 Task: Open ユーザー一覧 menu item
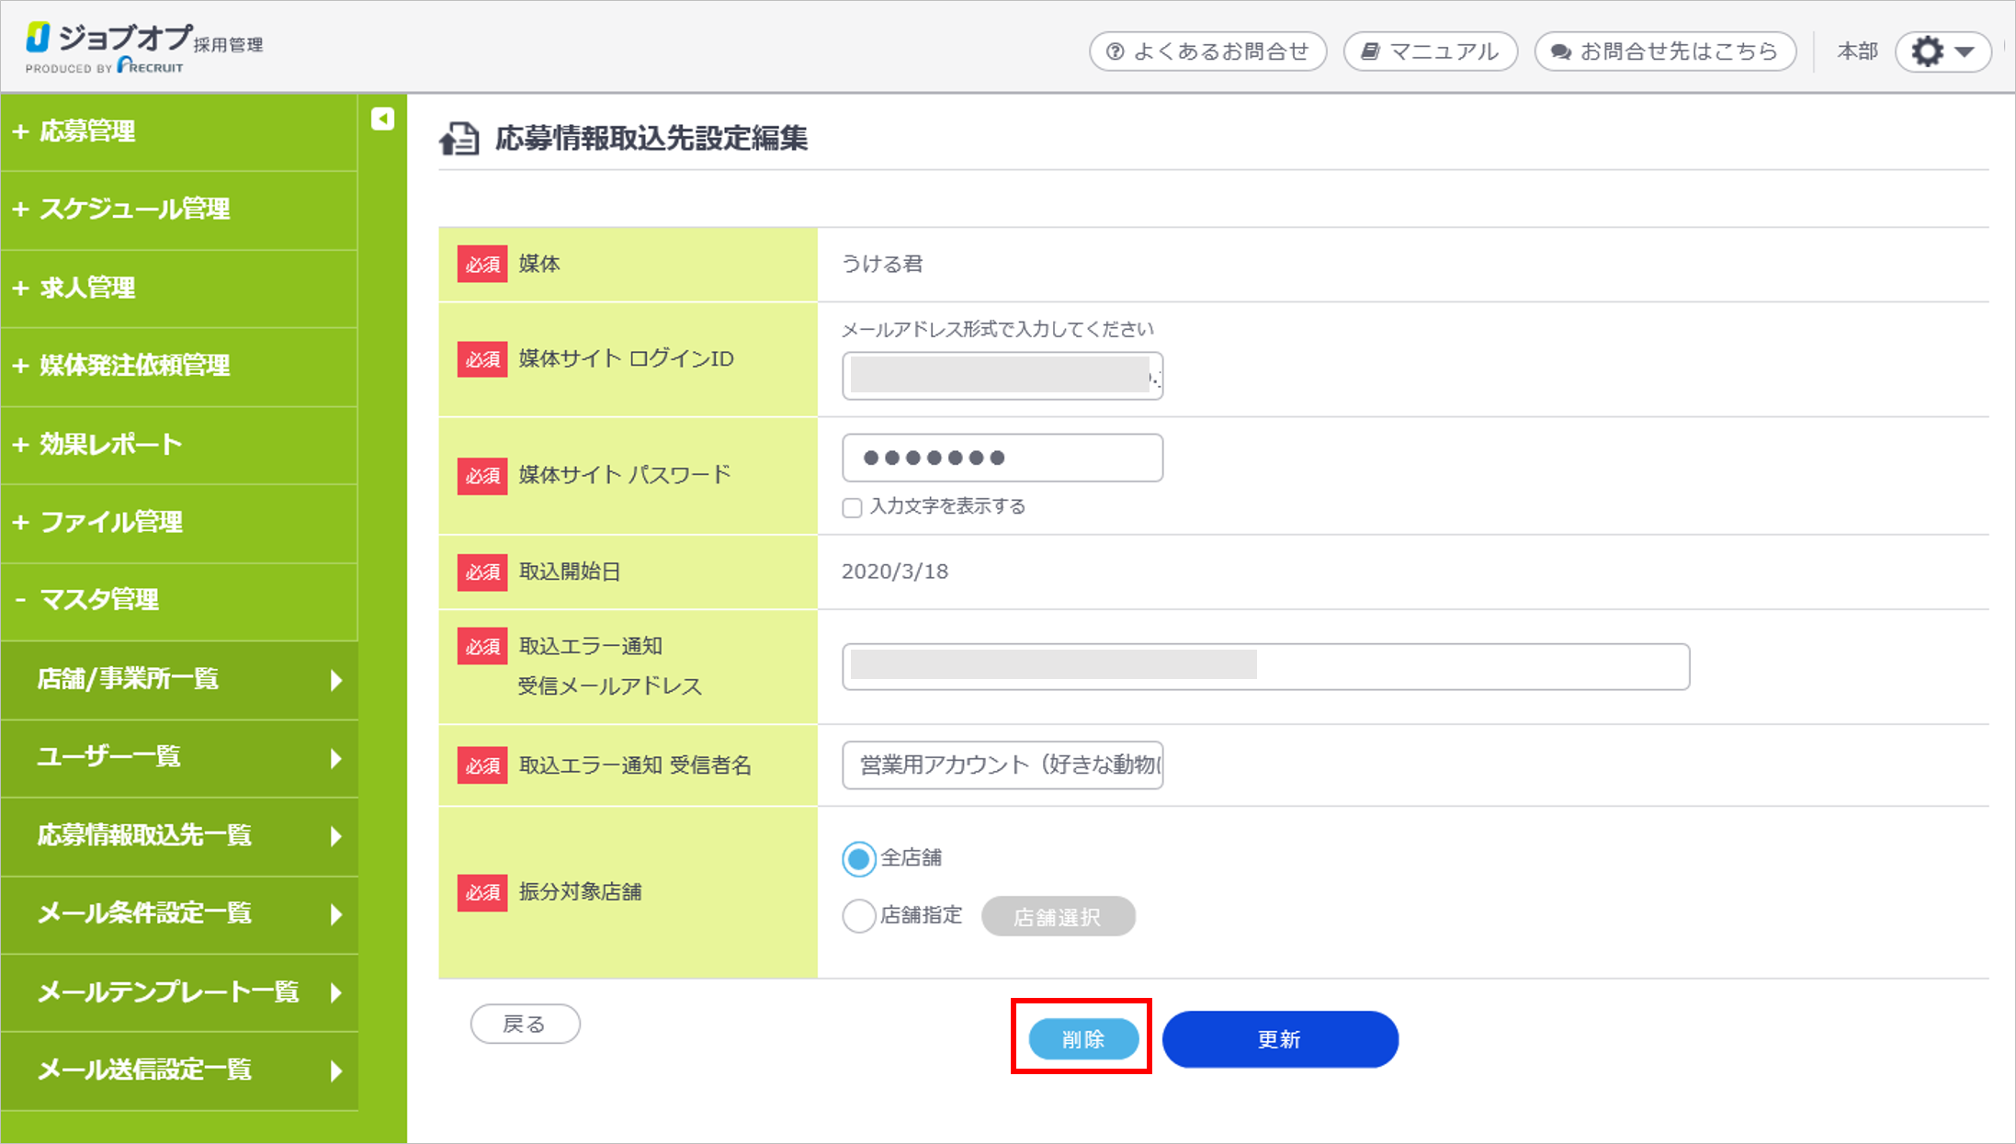pos(108,757)
